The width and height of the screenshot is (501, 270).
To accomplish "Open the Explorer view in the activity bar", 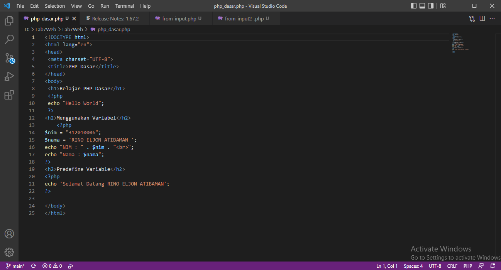I will pyautogui.click(x=9, y=21).
